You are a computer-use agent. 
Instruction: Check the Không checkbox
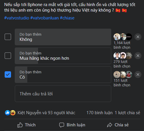8,37
